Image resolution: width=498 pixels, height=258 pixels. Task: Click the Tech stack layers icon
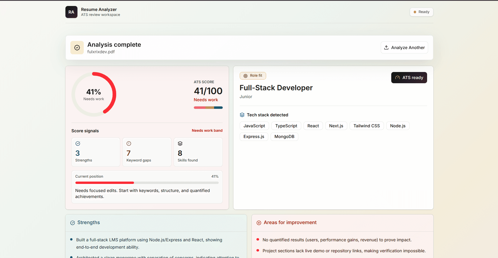(242, 115)
